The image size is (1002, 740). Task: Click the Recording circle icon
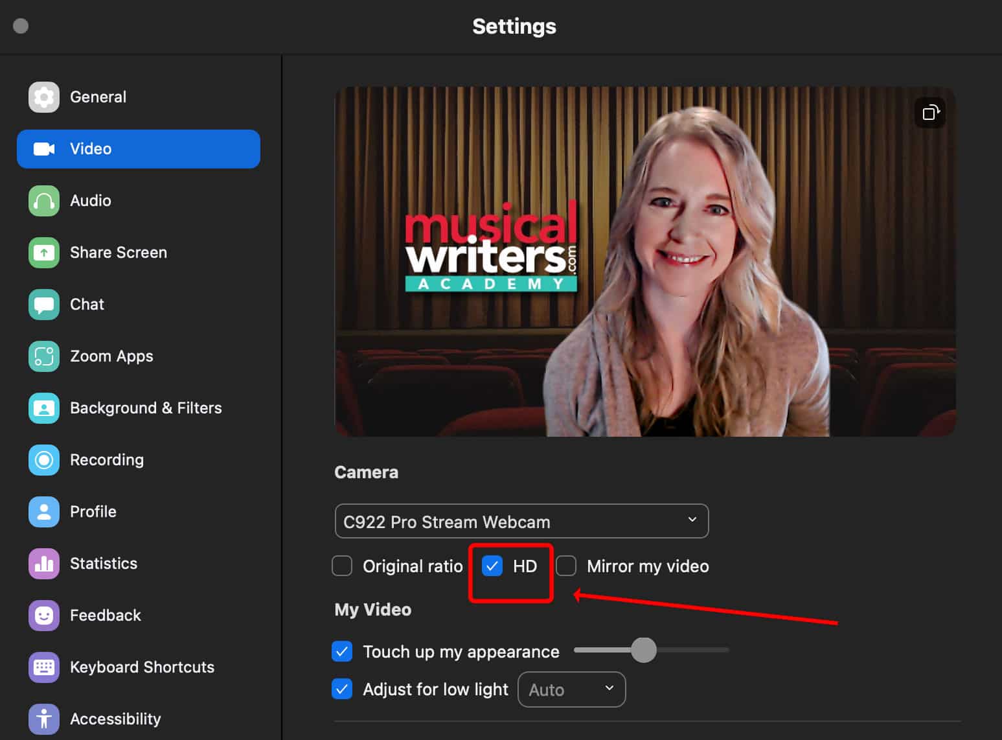[44, 460]
